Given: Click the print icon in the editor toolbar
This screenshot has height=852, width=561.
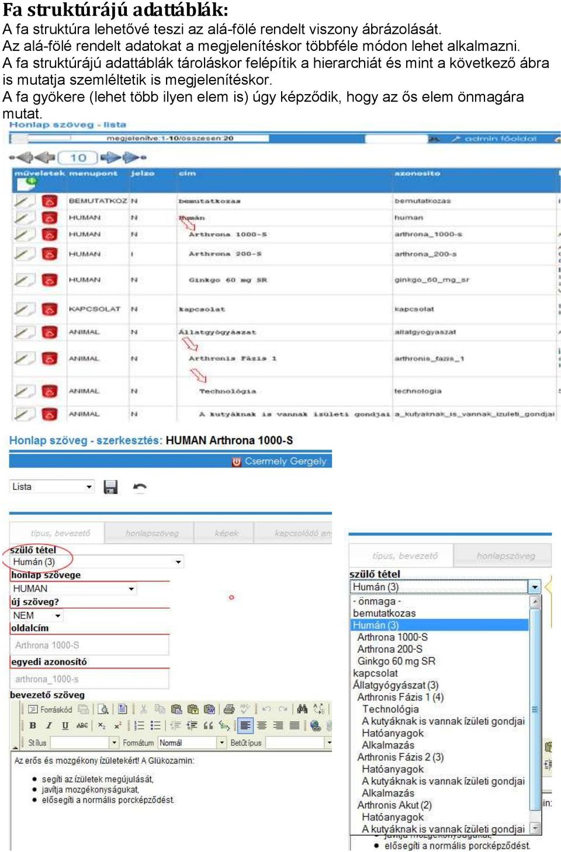Looking at the screenshot, I should 229,709.
